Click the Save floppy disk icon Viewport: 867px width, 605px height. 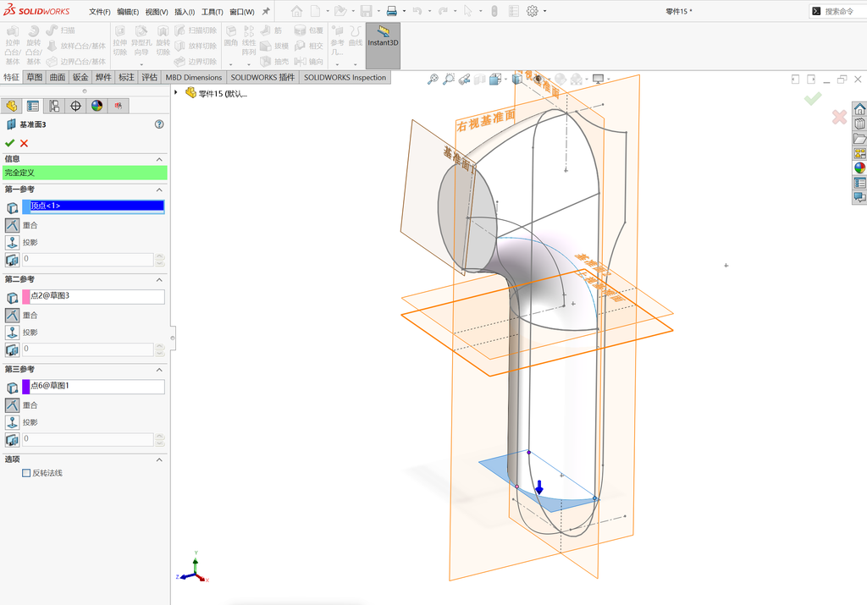point(366,11)
